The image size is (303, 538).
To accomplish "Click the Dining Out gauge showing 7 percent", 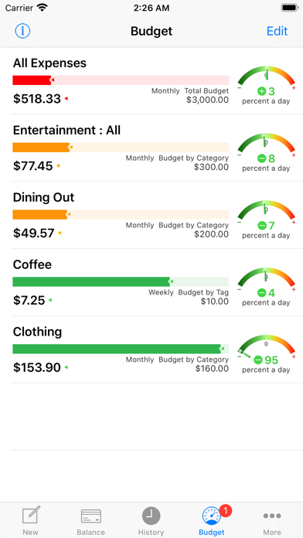I will coord(266,220).
